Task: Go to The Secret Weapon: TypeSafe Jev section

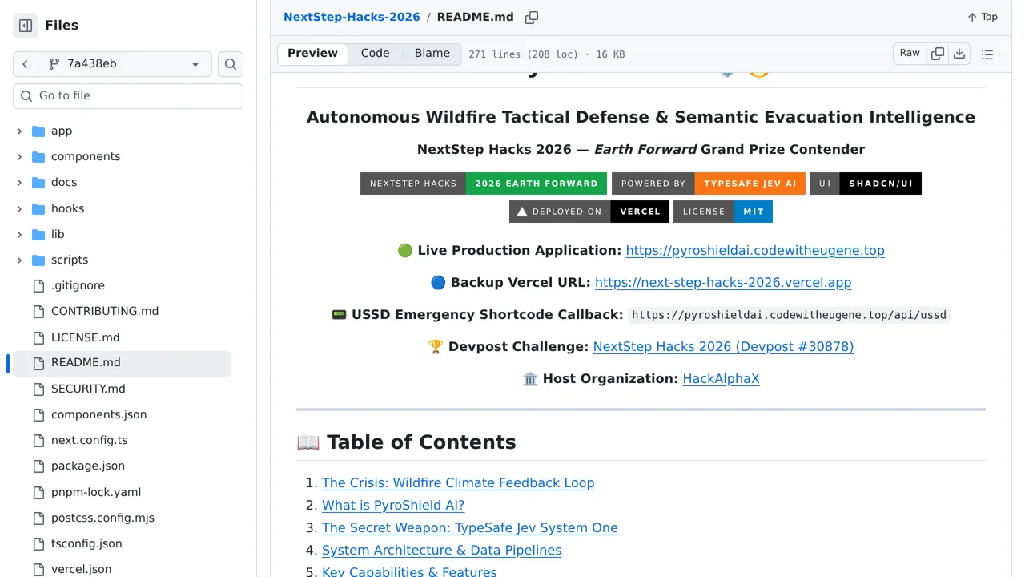Action: tap(470, 527)
